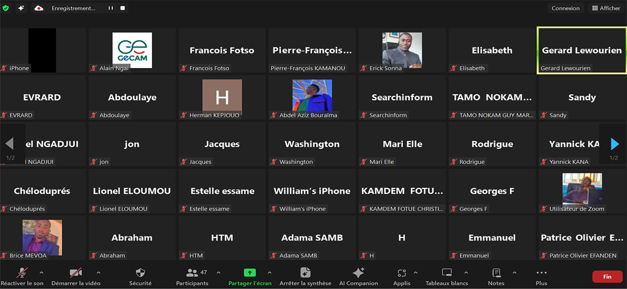Expand video options chevron beside camera

(98, 273)
